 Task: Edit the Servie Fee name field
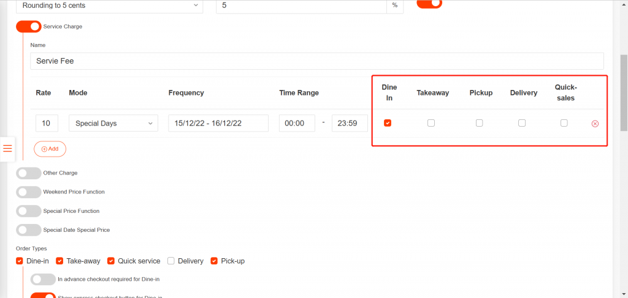tap(316, 61)
